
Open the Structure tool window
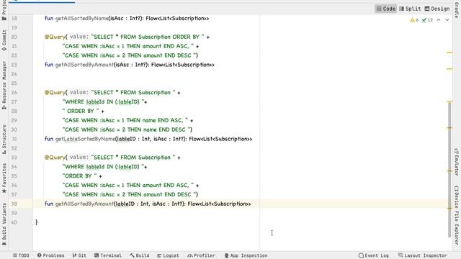(4, 140)
